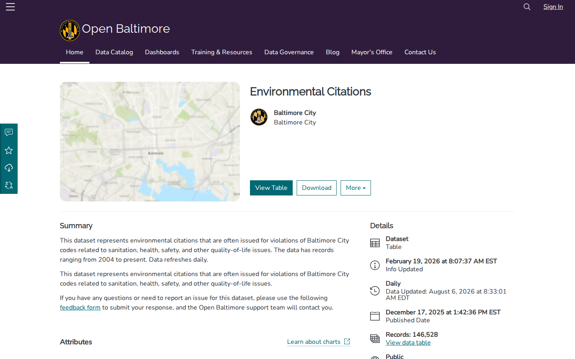Open the Data Catalog menu item
The image size is (575, 359).
114,52
